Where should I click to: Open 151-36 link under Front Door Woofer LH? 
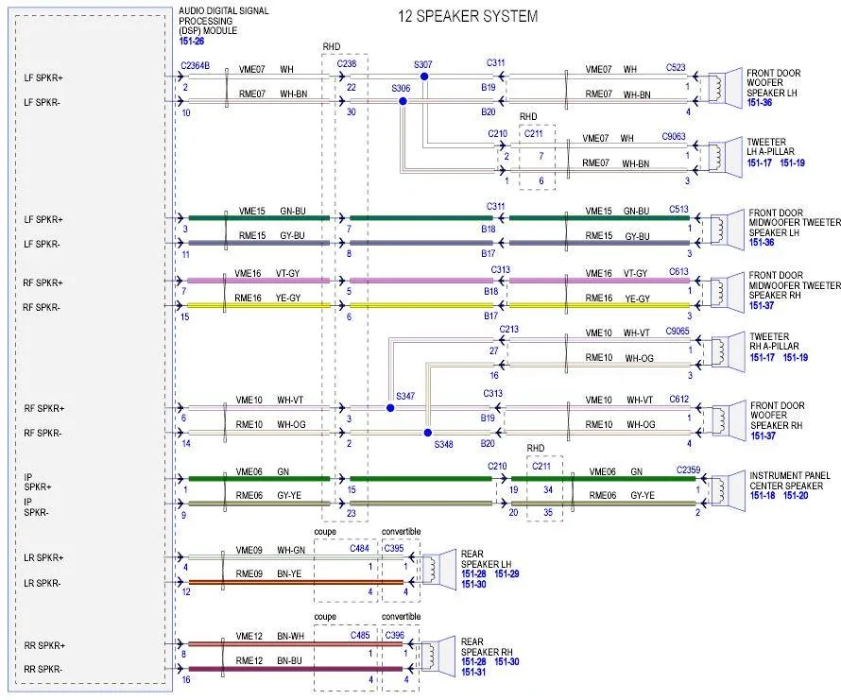pos(760,102)
